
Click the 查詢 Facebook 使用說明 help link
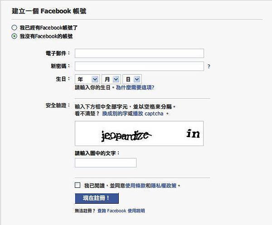coord(121,211)
